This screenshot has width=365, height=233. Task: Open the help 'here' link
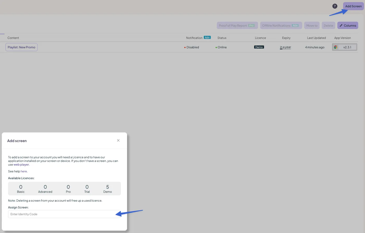pyautogui.click(x=24, y=171)
